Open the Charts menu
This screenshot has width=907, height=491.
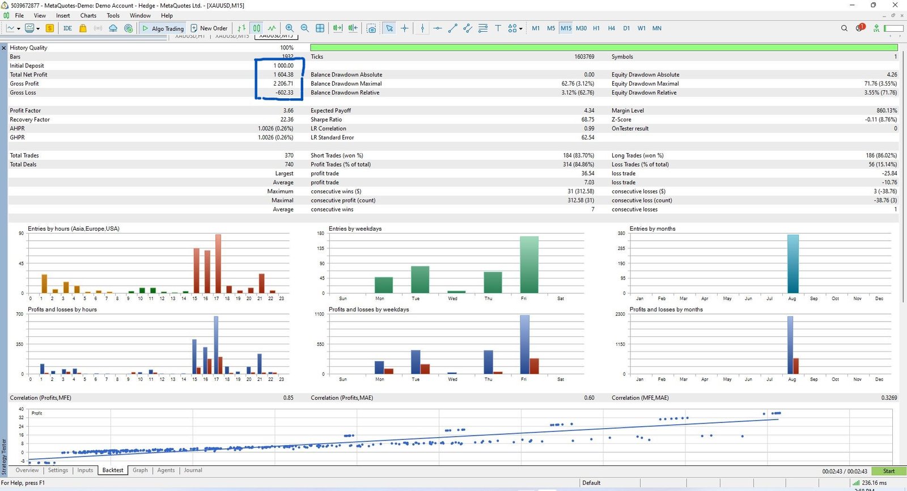tap(88, 15)
